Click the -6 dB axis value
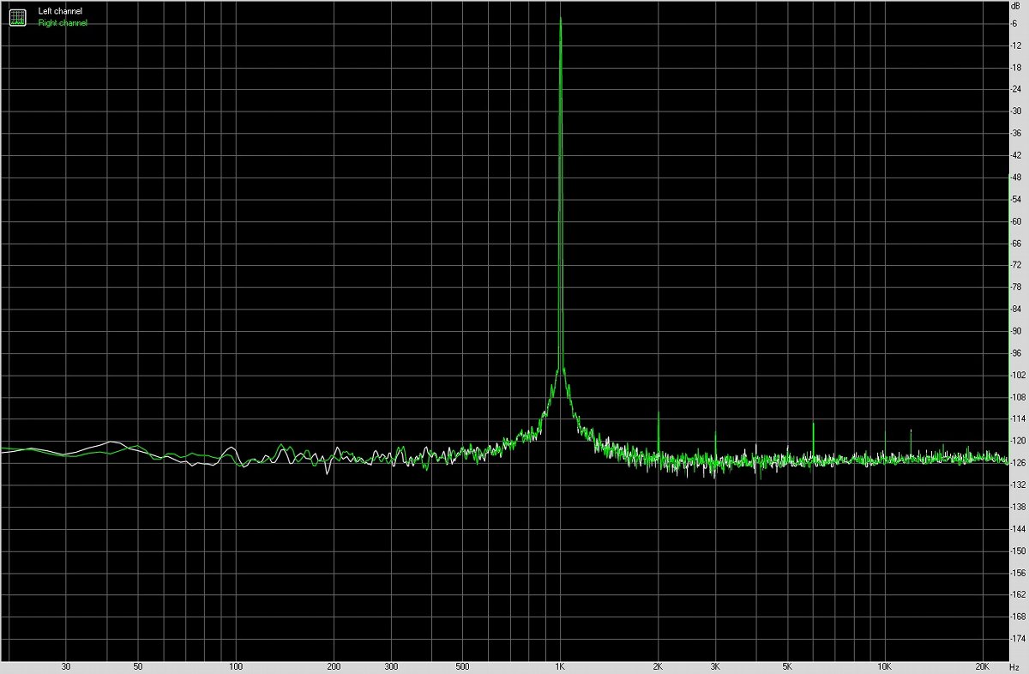The image size is (1029, 674). pyautogui.click(x=1014, y=23)
